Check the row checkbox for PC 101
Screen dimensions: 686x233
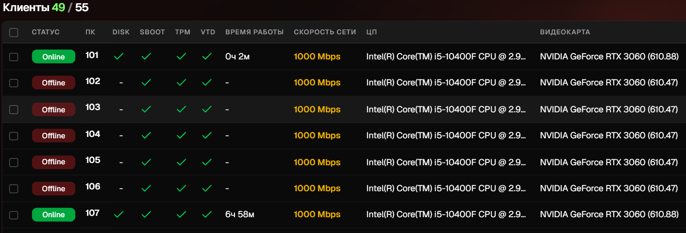click(14, 57)
